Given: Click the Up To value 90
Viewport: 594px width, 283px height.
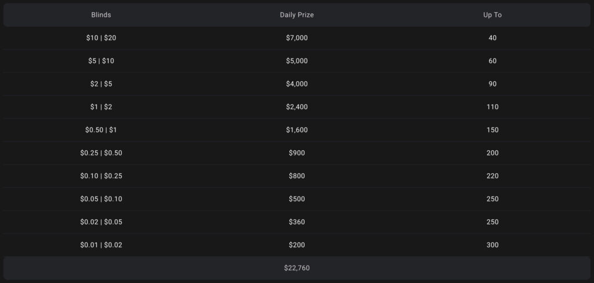Looking at the screenshot, I should coord(492,84).
